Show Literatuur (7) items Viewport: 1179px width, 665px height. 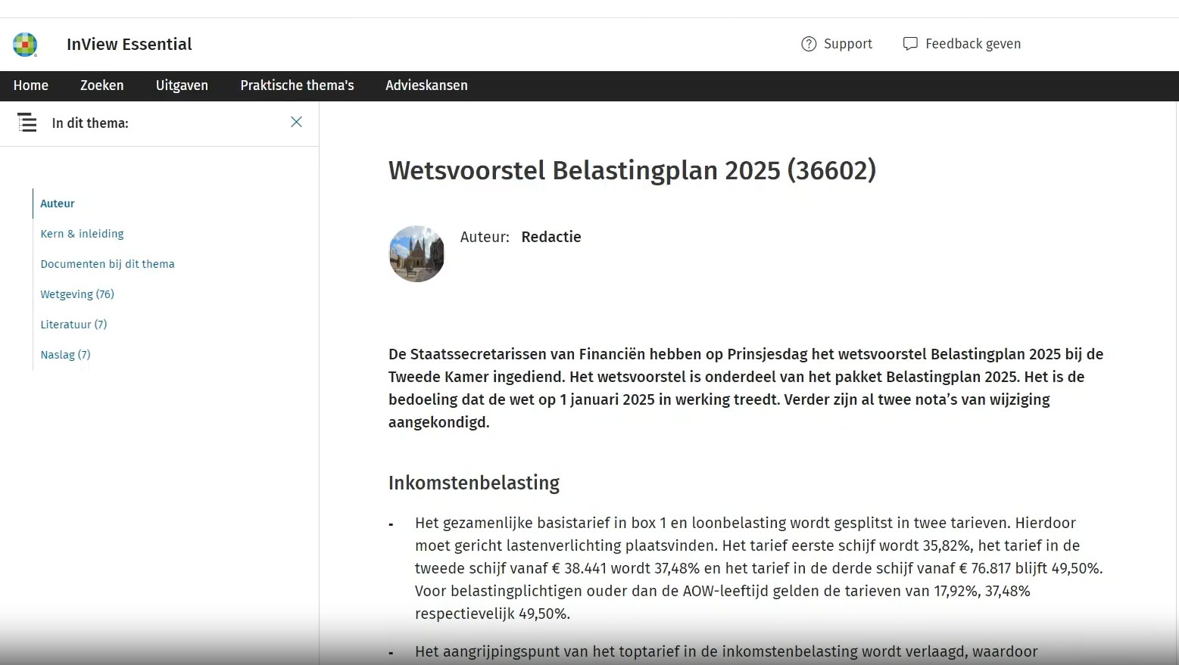[x=73, y=325]
